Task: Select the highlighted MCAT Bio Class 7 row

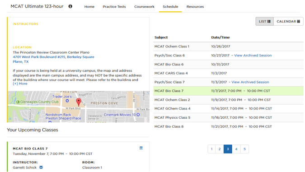Action: 228,91
